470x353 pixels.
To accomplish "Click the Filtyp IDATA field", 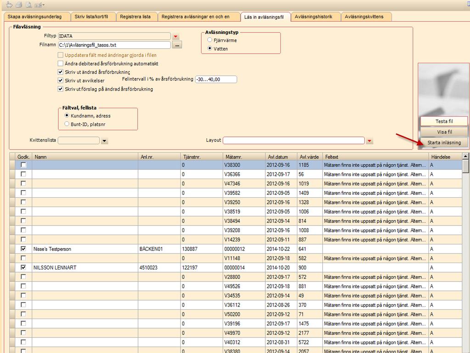I will [114, 36].
